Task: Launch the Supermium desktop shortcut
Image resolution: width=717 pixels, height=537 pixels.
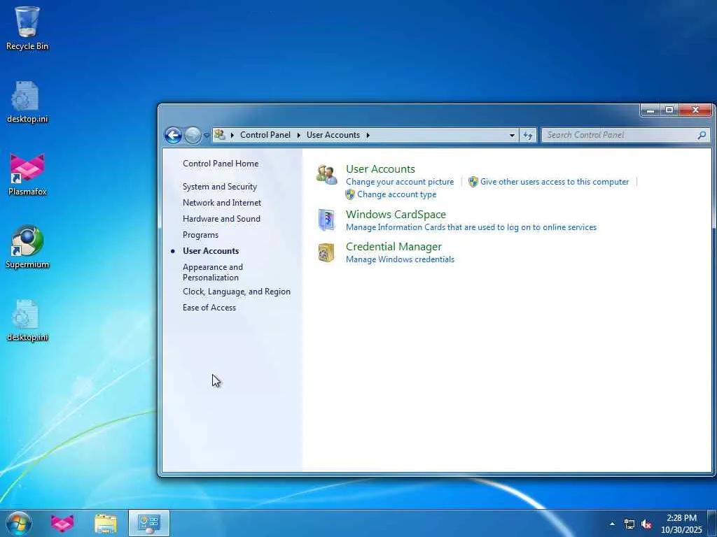Action: [x=27, y=247]
